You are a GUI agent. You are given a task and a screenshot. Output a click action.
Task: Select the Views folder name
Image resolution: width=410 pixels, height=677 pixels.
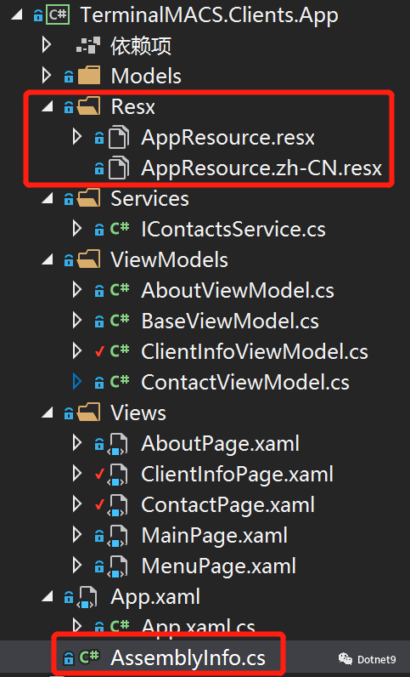point(138,413)
